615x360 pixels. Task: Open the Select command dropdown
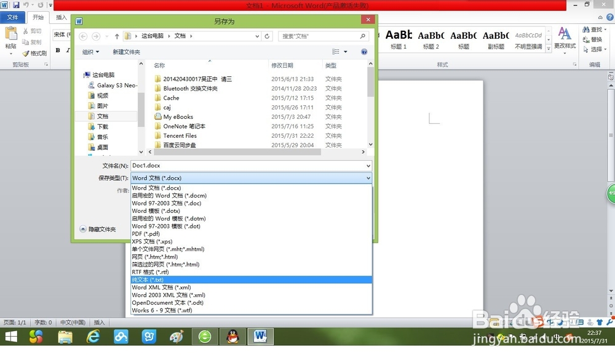pos(595,49)
